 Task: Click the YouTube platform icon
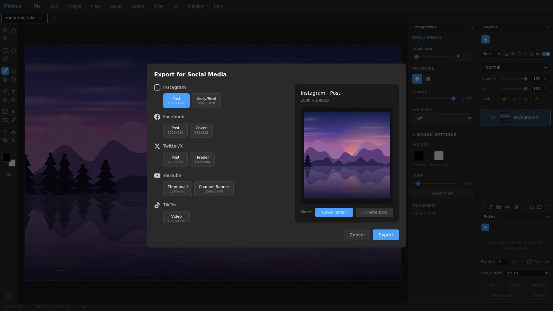157,176
